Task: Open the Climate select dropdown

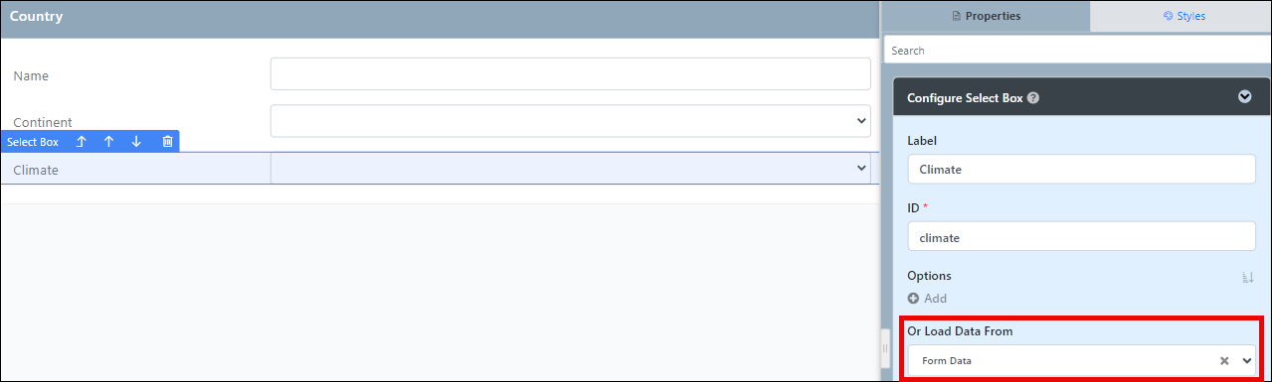Action: coord(571,169)
